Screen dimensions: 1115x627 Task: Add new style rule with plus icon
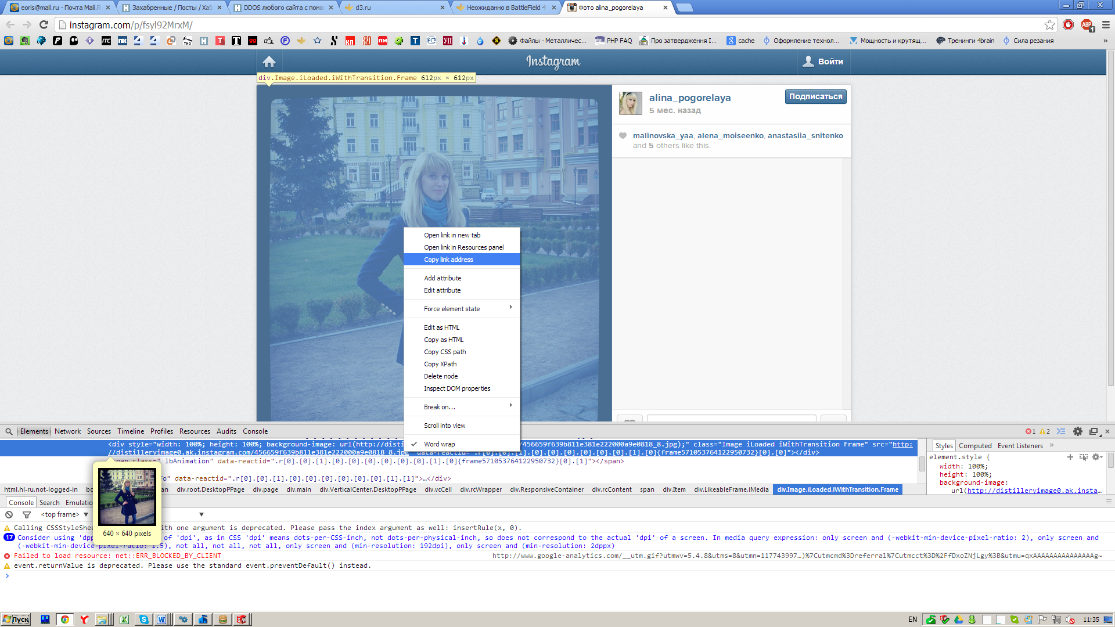1070,457
